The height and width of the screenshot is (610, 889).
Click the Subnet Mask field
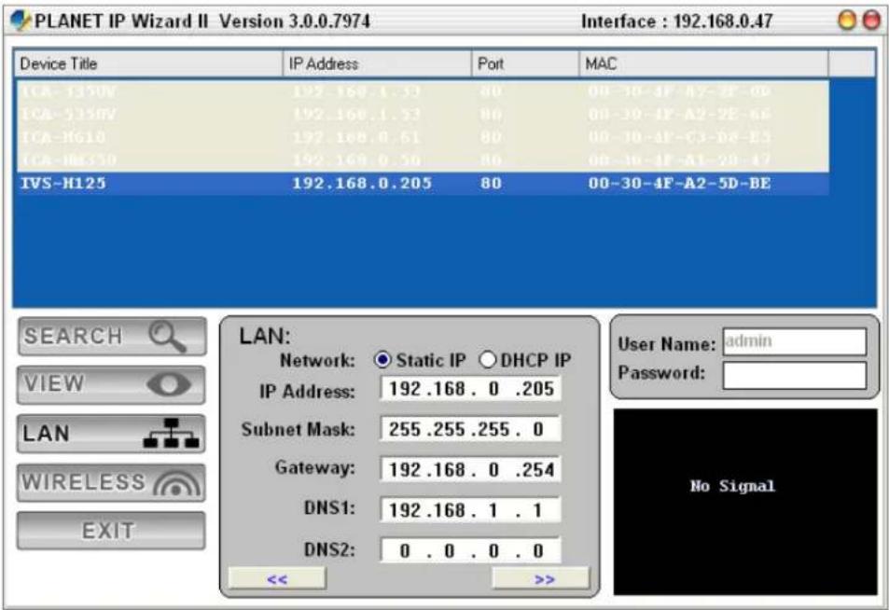click(x=470, y=429)
